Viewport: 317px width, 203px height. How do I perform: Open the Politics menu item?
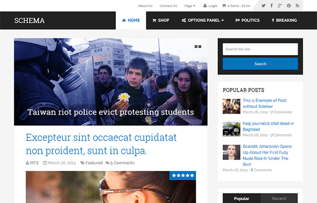tap(247, 20)
